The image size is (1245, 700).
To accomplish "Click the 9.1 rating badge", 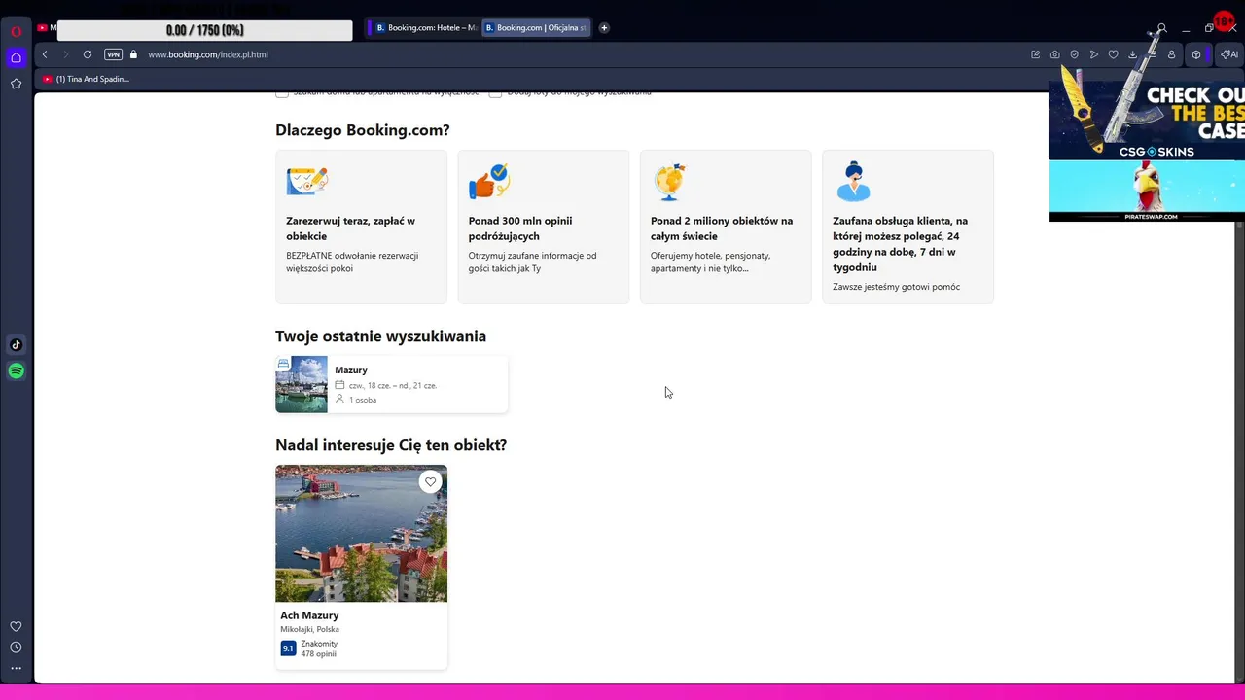I will tap(288, 648).
